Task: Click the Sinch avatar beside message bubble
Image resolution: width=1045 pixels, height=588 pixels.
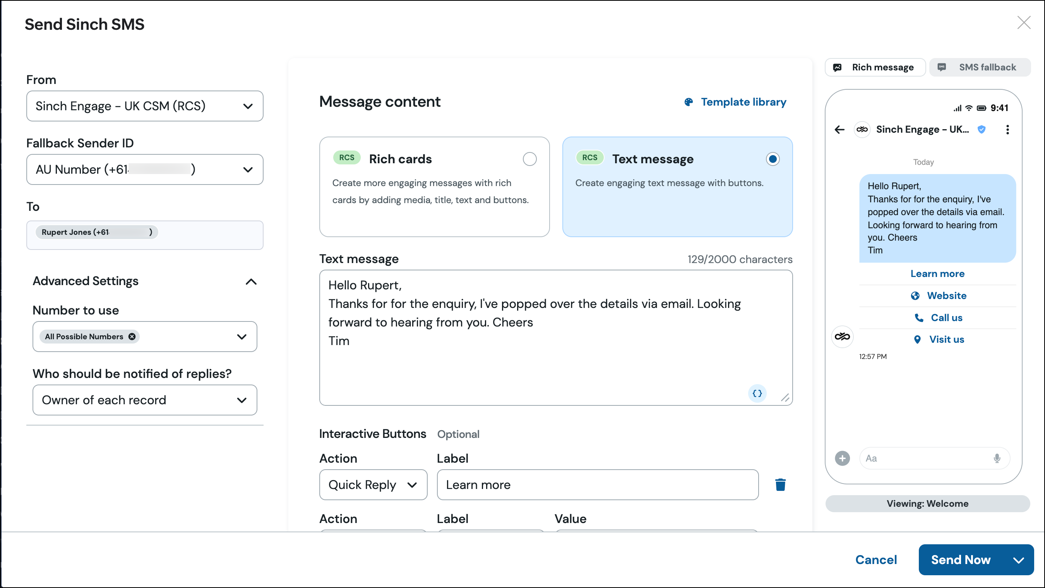Action: coord(842,337)
